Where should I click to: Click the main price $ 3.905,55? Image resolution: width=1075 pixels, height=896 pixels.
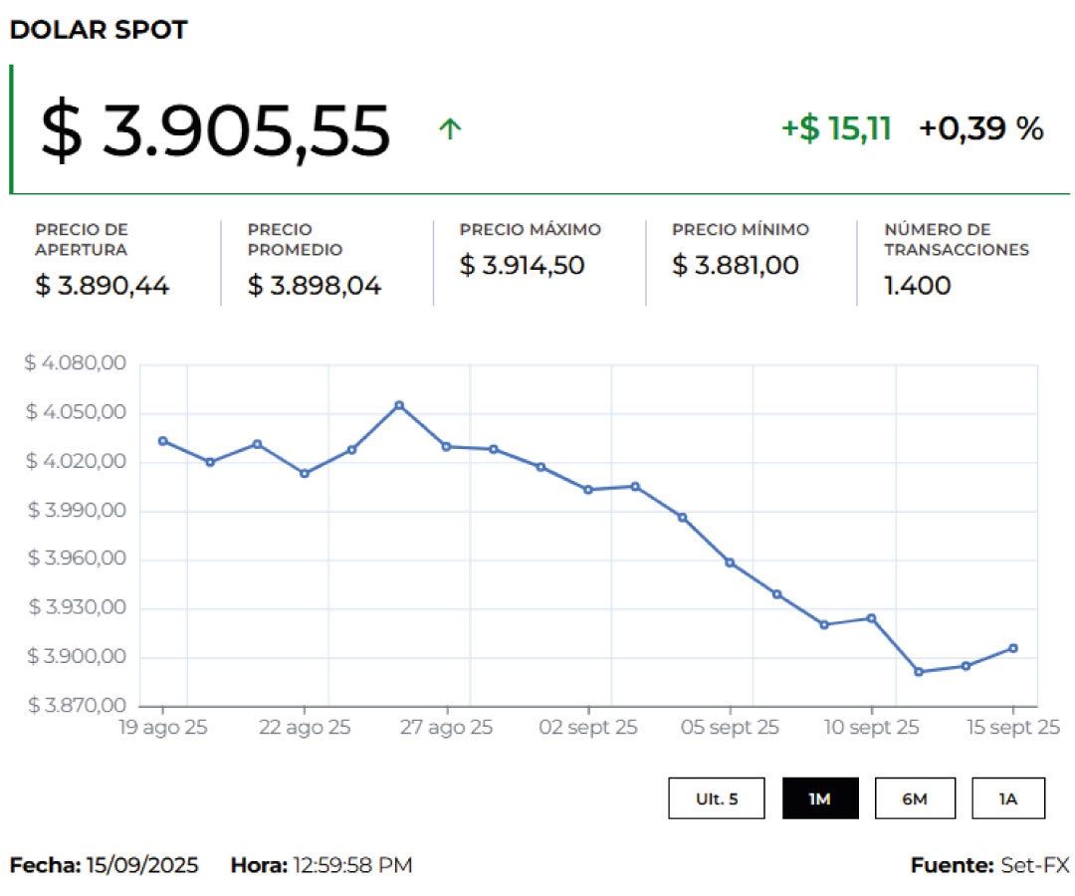tap(215, 131)
